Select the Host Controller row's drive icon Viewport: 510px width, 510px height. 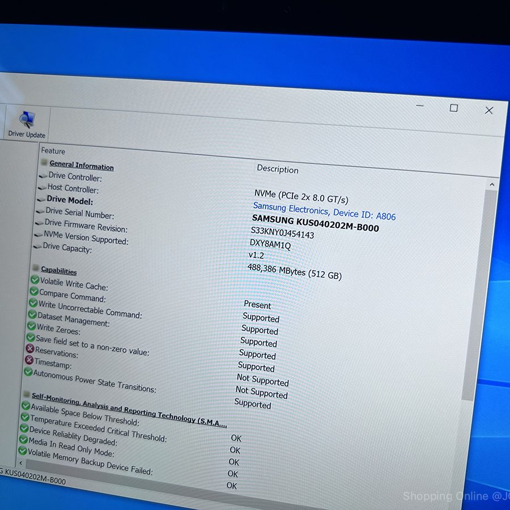42,188
